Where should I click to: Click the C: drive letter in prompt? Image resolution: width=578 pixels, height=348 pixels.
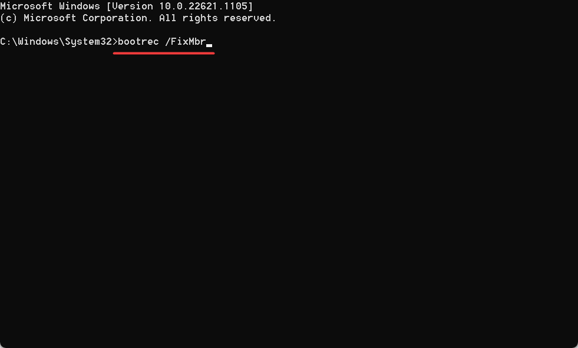pyautogui.click(x=6, y=42)
